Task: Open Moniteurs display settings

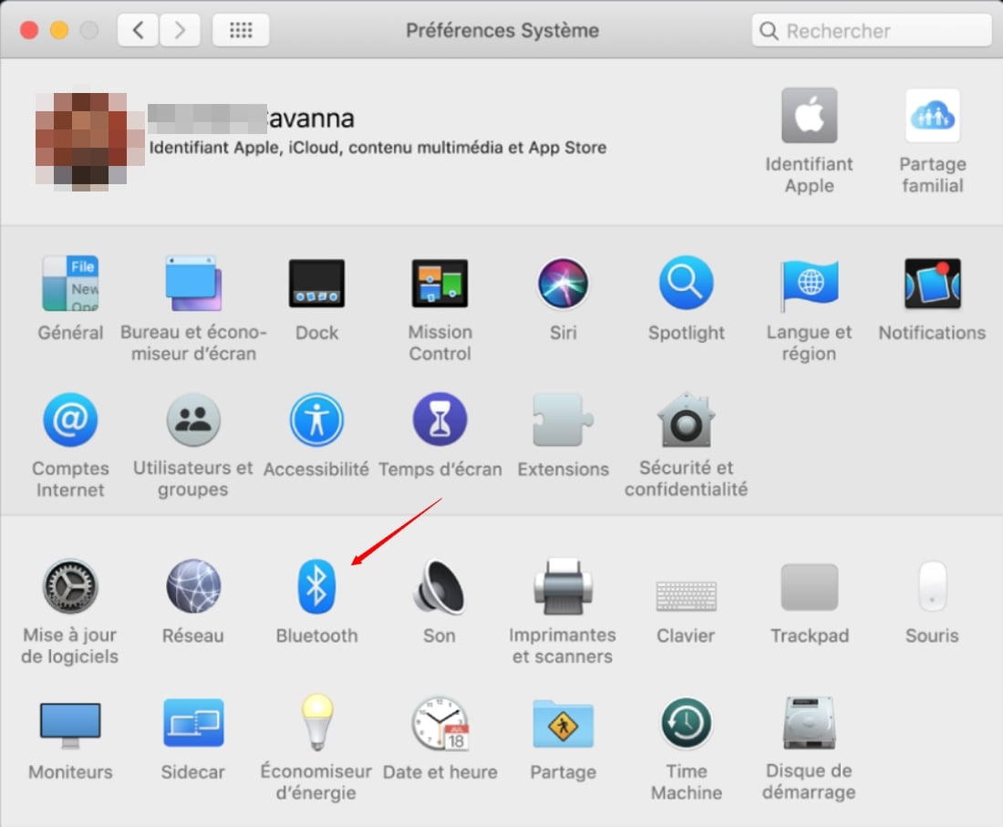Action: pyautogui.click(x=70, y=725)
